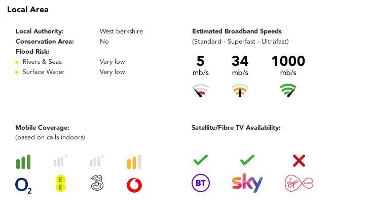The image size is (370, 219).
Task: Click the red standard broadband gauge
Action: [x=201, y=91]
